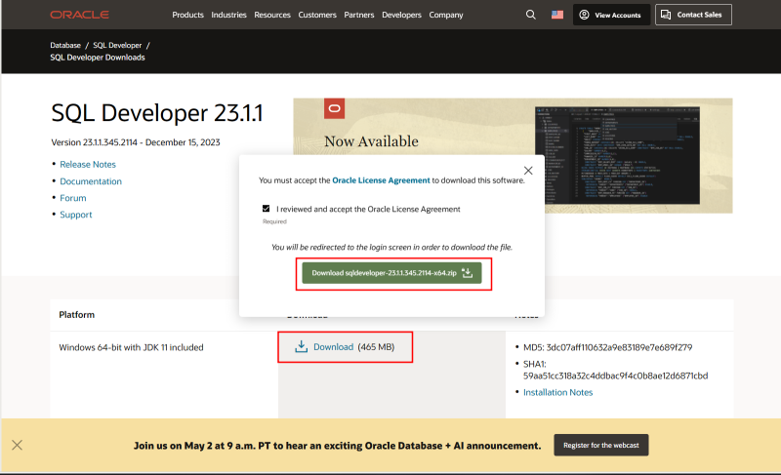Click chat icon in Contact Sales button
The width and height of the screenshot is (781, 475).
(666, 15)
